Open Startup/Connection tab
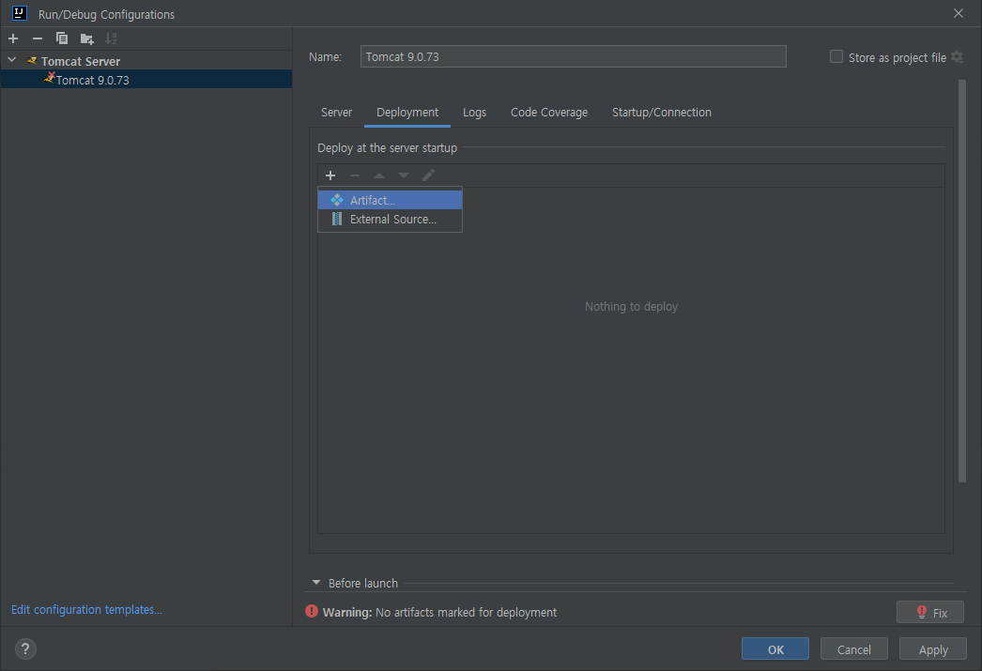 (661, 112)
